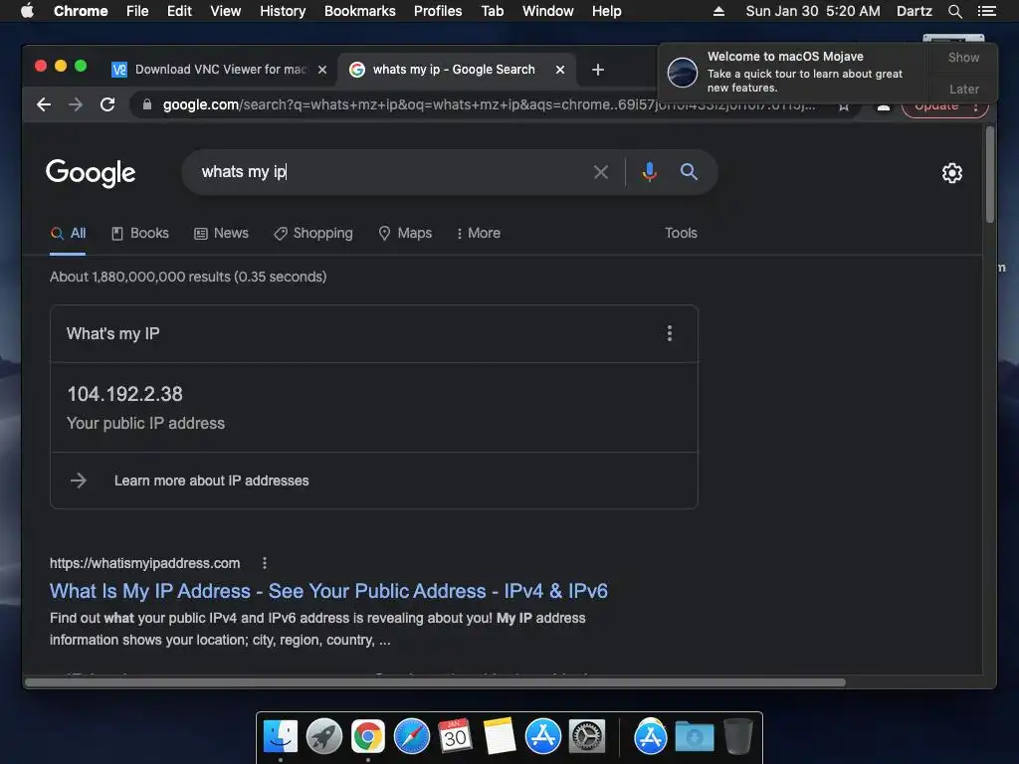Select the All results filter
Image resolution: width=1019 pixels, height=764 pixels.
click(x=69, y=233)
